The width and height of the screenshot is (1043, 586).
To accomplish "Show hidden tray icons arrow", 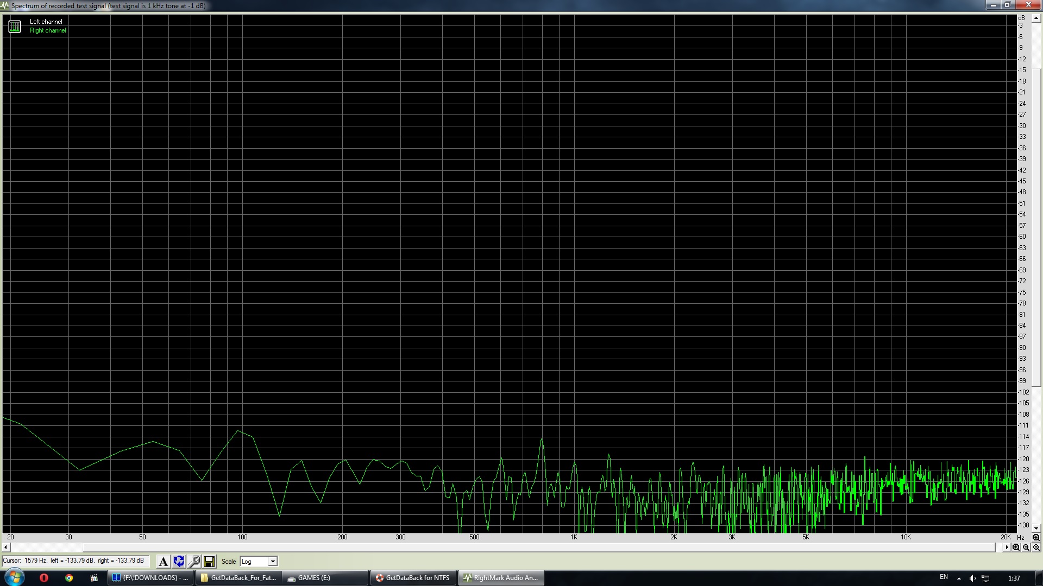I will point(959,578).
